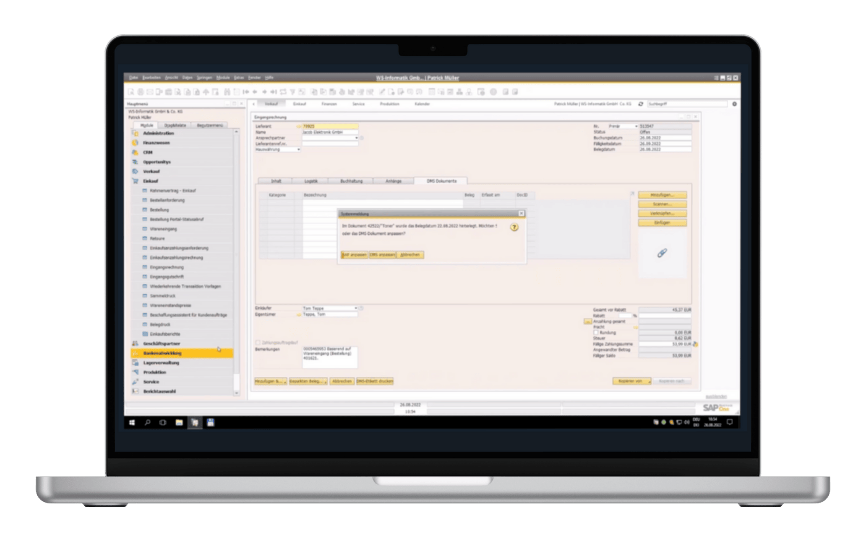
Task: Open File Explorer from taskbar
Action: tap(179, 422)
